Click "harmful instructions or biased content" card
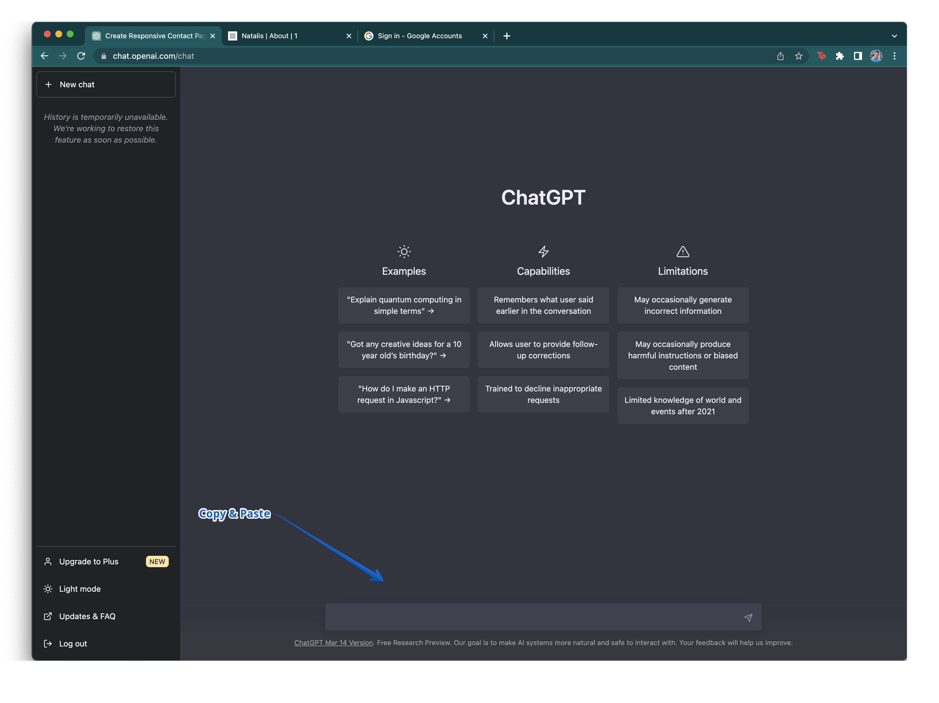The height and width of the screenshot is (703, 939). [x=683, y=355]
